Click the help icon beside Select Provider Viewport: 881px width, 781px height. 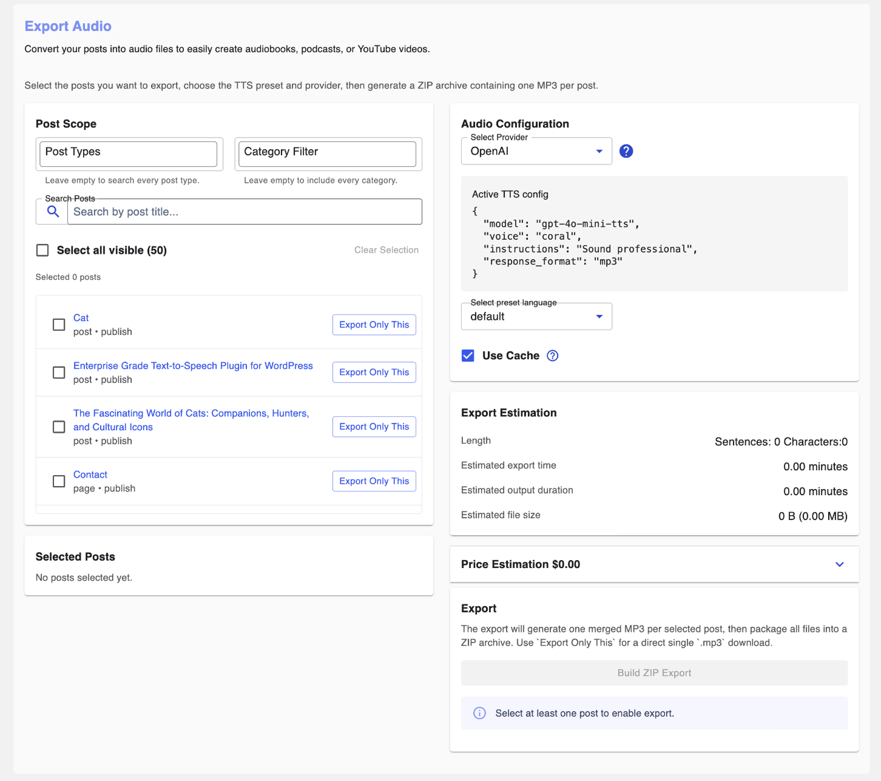[x=626, y=151]
